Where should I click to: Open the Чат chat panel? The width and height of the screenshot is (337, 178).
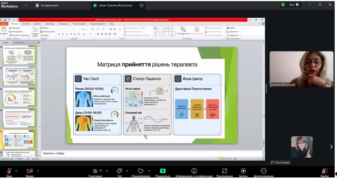tap(119, 171)
